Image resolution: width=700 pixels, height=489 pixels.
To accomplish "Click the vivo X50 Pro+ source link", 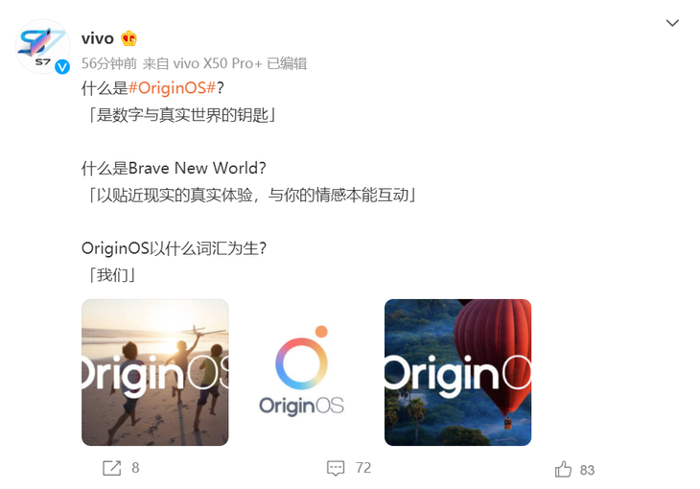I will (x=218, y=63).
